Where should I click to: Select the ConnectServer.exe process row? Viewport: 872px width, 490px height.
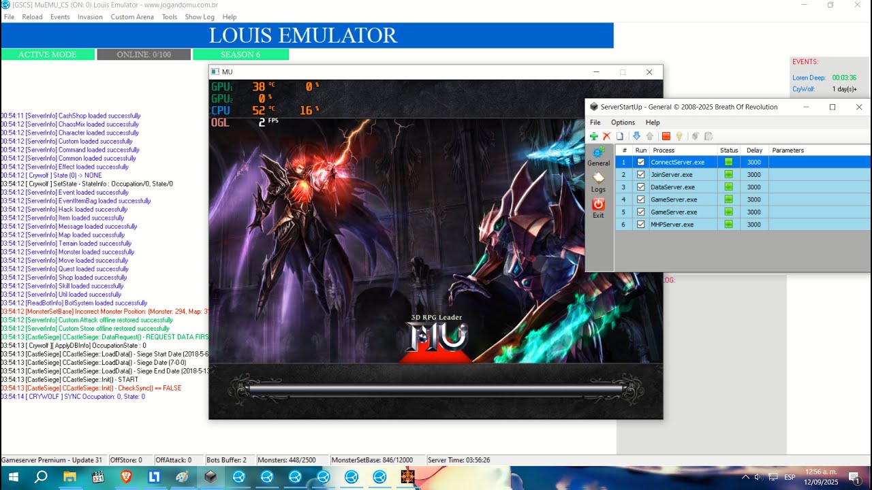coord(743,162)
